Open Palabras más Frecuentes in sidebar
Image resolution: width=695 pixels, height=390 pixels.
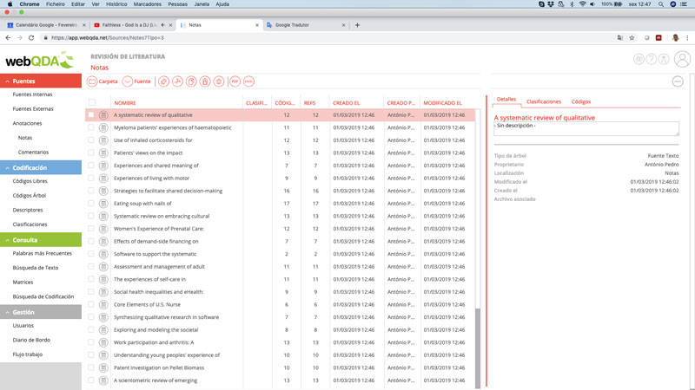point(42,253)
